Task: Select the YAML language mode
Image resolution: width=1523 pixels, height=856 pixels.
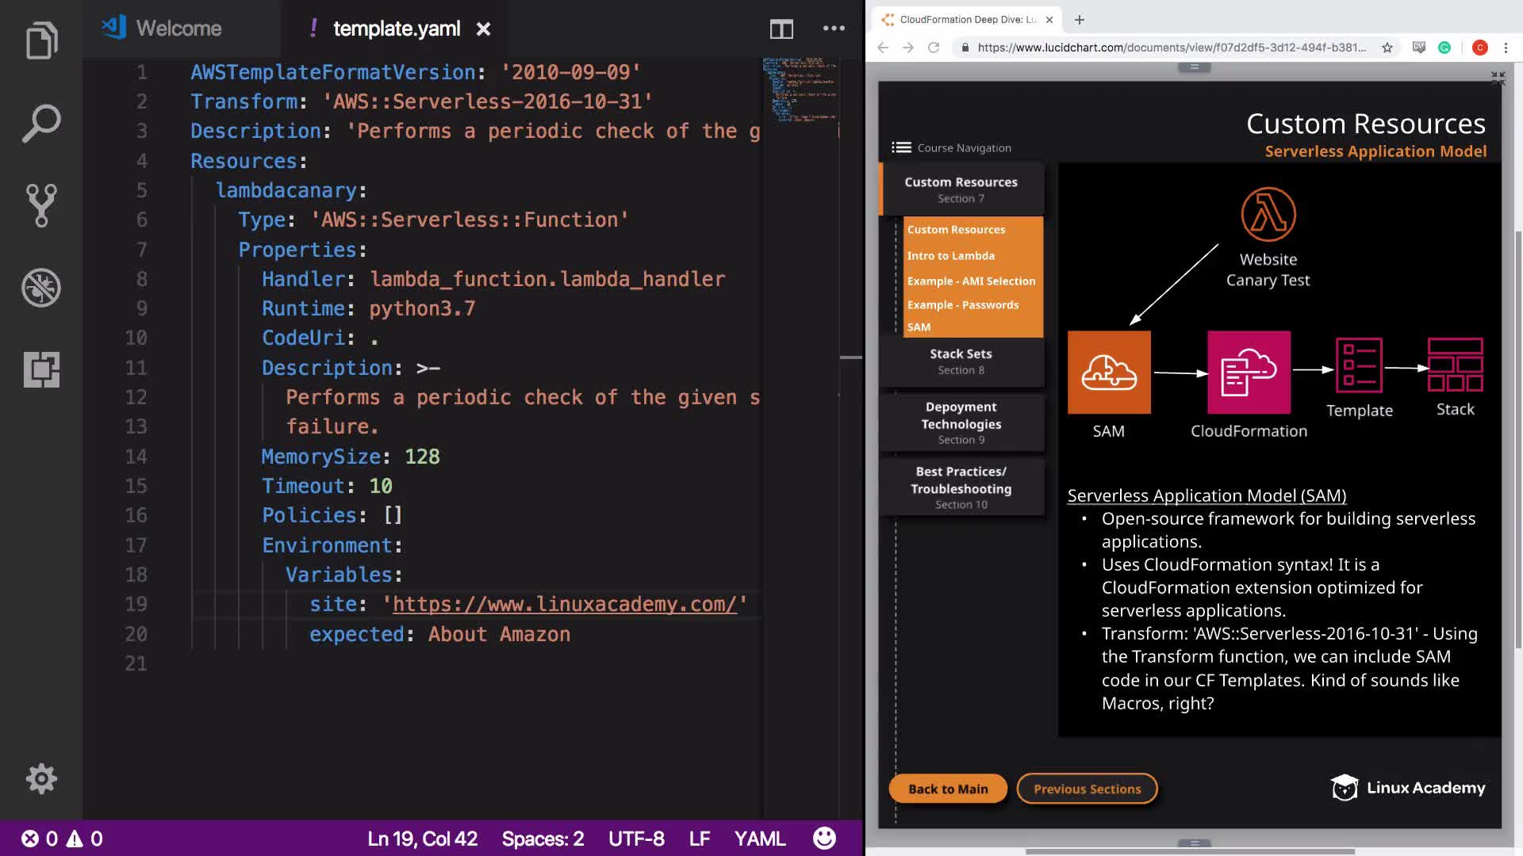Action: [759, 839]
